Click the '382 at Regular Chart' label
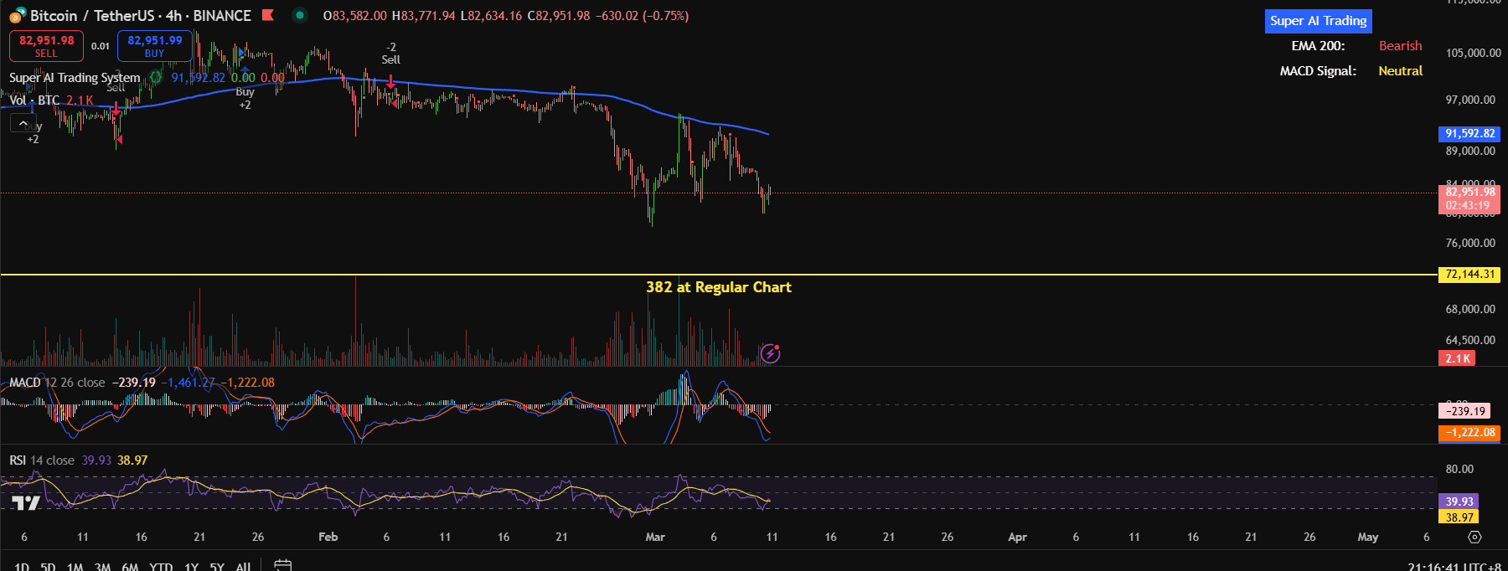This screenshot has height=571, width=1508. 719,287
